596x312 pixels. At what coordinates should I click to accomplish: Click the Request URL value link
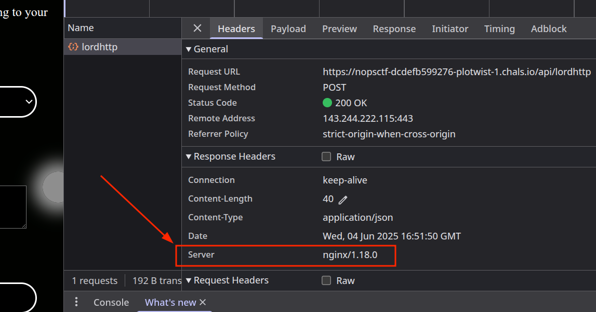tap(456, 71)
